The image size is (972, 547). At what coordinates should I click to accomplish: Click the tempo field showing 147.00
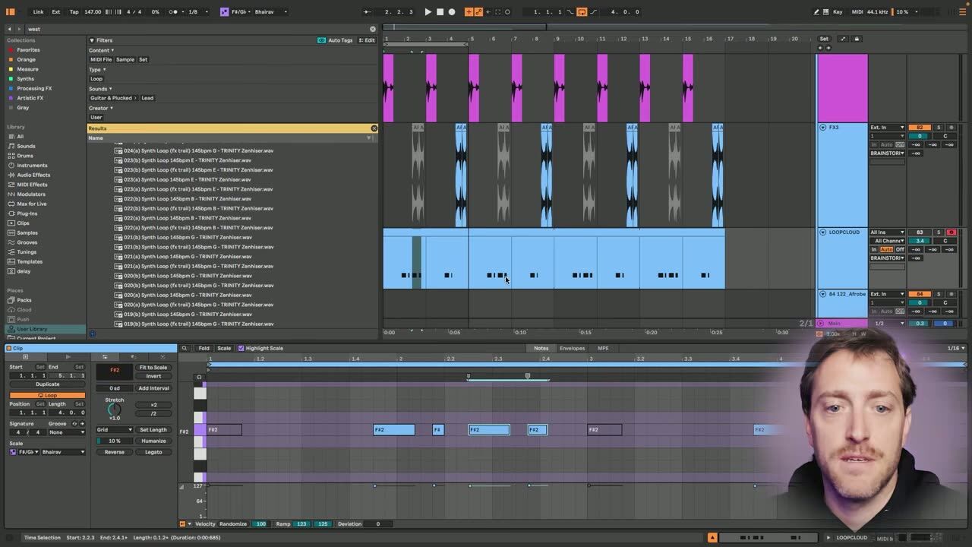tap(93, 11)
